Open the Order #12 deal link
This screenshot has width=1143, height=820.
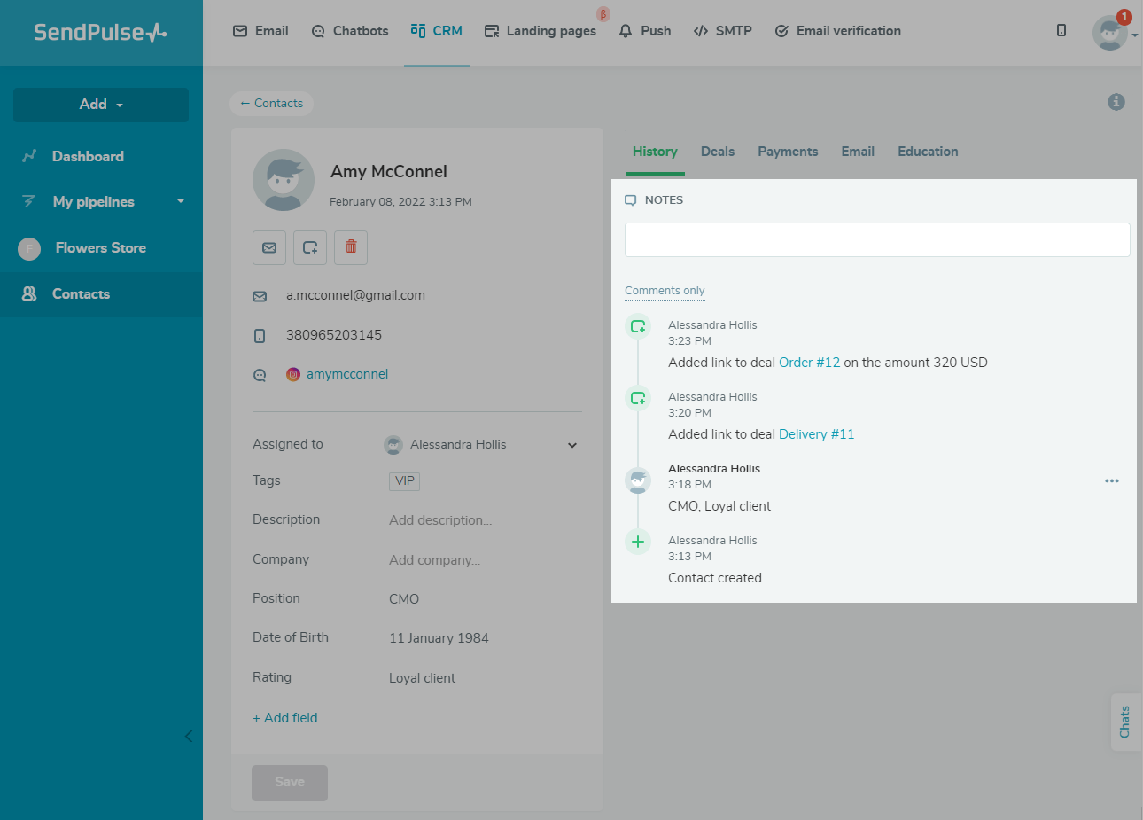[809, 363]
